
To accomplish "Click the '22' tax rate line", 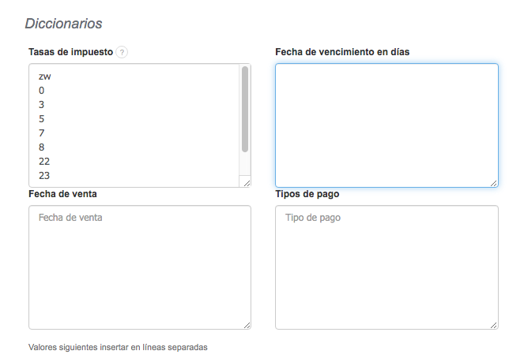I will click(x=44, y=161).
